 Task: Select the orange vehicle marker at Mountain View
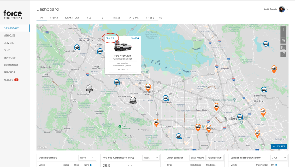[x=148, y=88]
